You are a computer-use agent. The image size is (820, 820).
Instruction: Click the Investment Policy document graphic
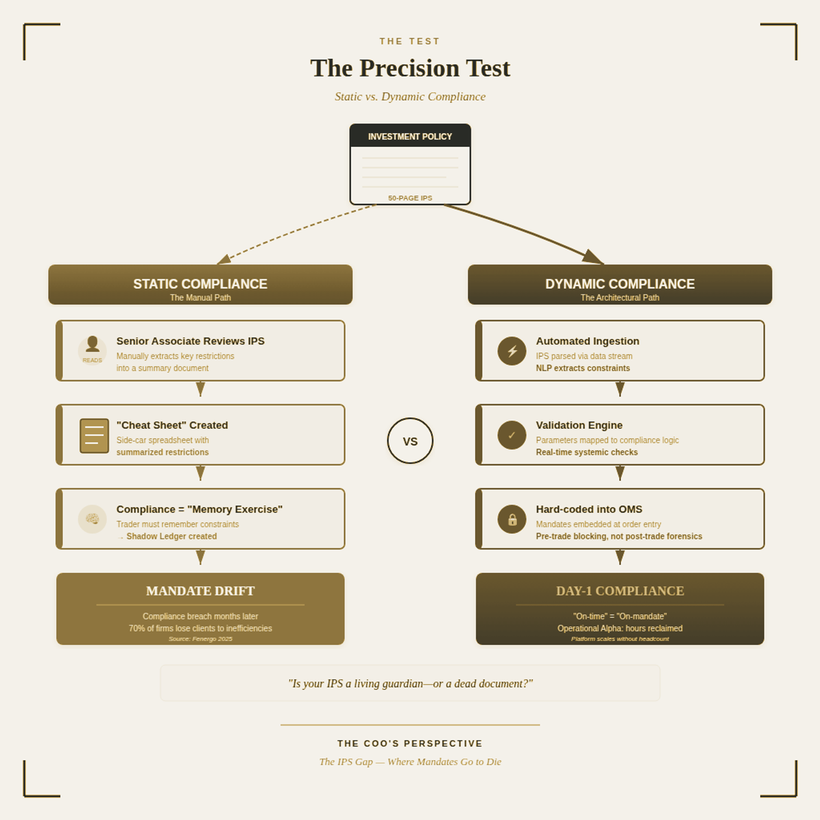410,164
